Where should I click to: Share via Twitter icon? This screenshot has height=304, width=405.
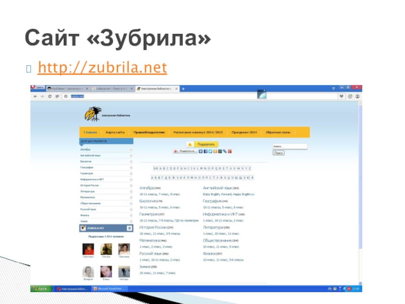point(210,151)
